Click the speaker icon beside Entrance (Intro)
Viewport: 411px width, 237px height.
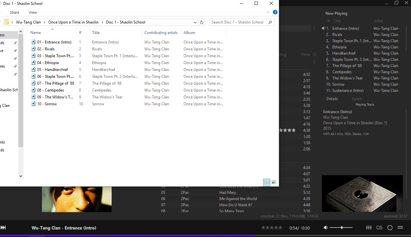coord(323,28)
